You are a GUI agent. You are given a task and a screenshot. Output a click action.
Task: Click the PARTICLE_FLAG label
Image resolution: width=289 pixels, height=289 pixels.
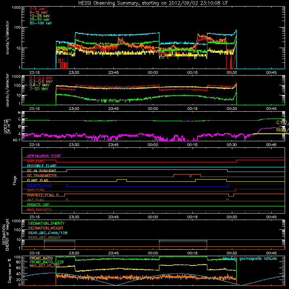tap(40, 195)
